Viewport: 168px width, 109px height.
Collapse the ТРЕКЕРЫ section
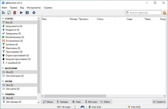[3, 94]
